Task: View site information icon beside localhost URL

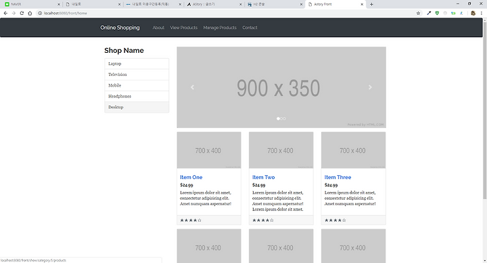Action: [x=40, y=13]
